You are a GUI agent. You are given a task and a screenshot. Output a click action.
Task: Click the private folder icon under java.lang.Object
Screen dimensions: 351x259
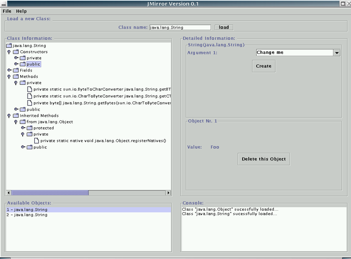coord(29,134)
